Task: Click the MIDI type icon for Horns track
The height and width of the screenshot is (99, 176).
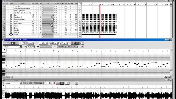Action: coord(11,26)
